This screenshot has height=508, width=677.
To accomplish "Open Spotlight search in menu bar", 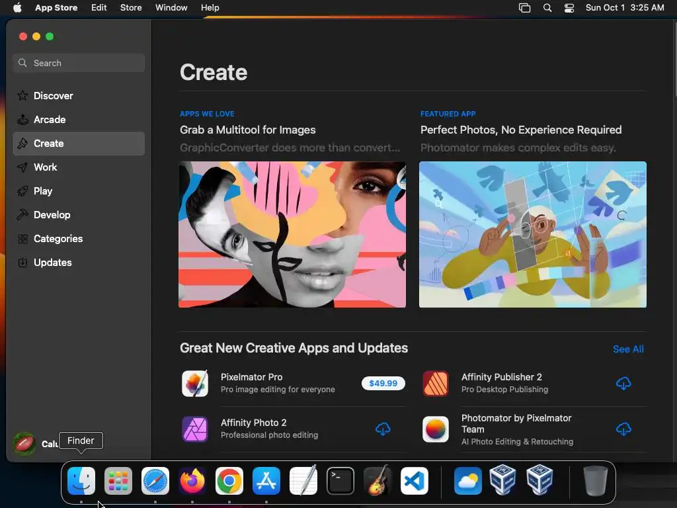I will click(547, 8).
